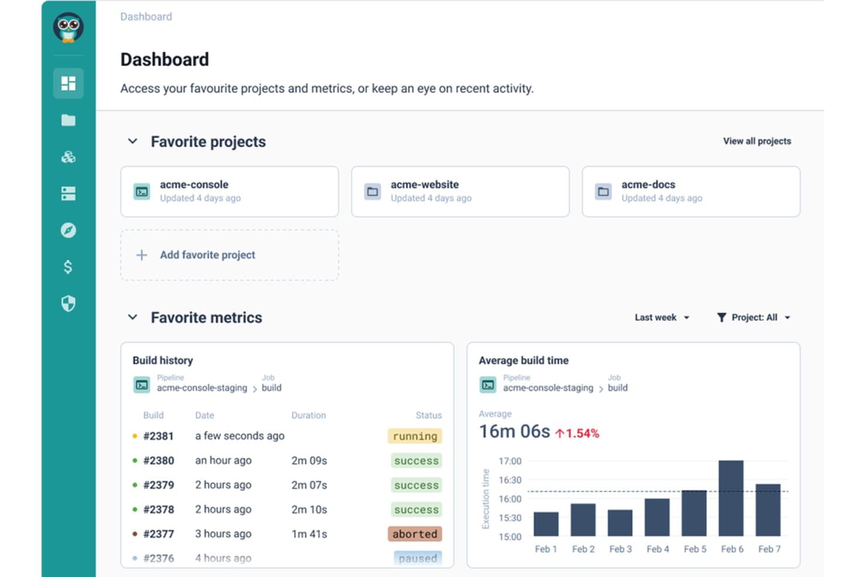Open build #2377
Viewport: 865px width, 577px height.
(158, 534)
